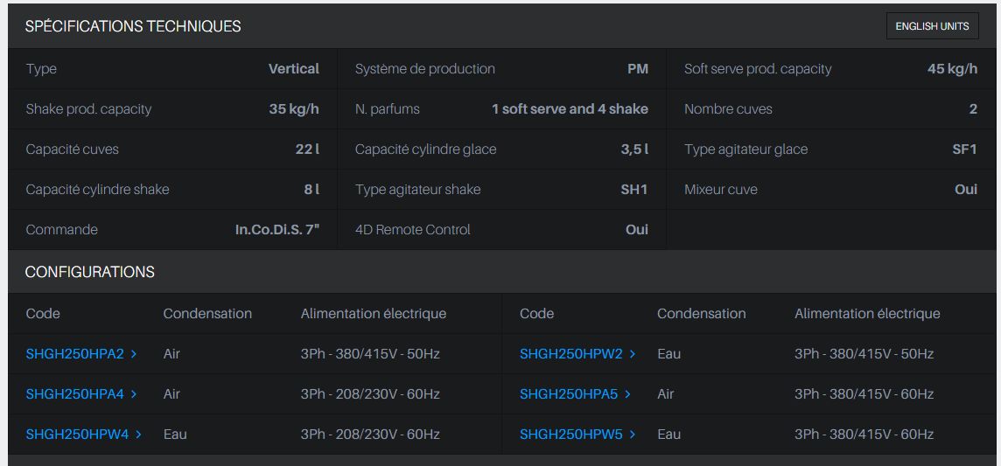Click the In.Co.Di.S. 7" command value
1001x466 pixels.
[276, 230]
